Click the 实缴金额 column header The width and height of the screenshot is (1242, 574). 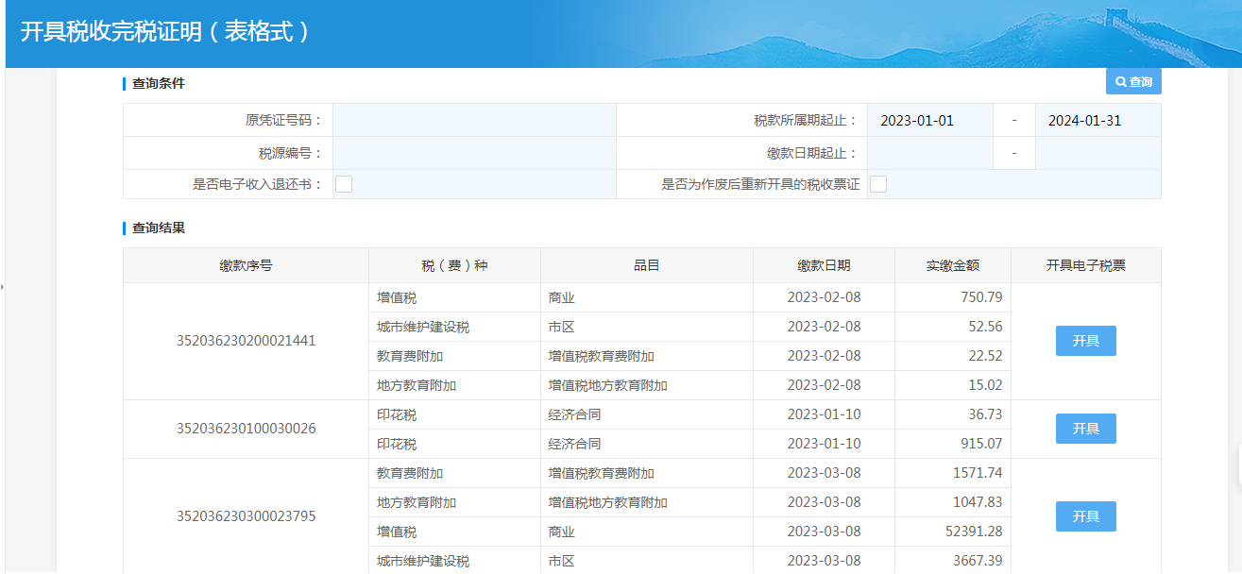(x=952, y=265)
